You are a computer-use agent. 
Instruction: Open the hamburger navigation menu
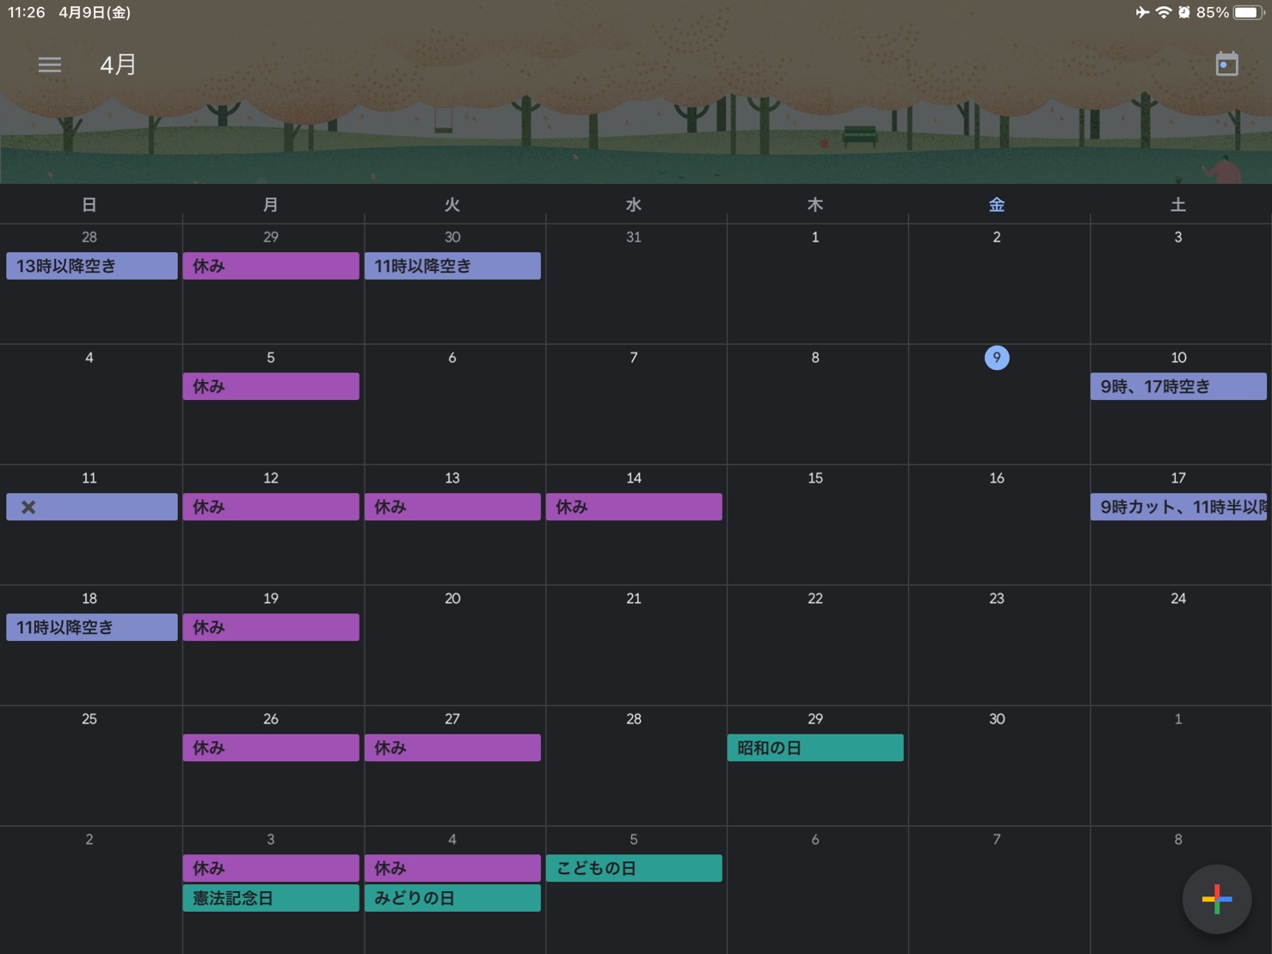(50, 65)
